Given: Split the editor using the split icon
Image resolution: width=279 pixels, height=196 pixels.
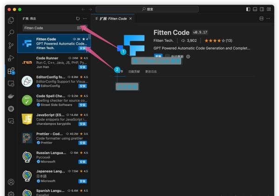Looking at the screenshot, I should pyautogui.click(x=261, y=19).
